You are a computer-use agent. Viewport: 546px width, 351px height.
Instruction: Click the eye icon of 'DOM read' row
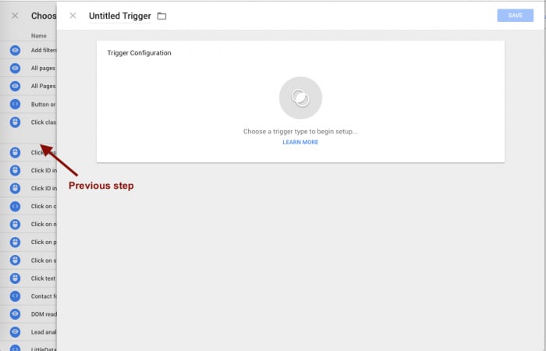coord(15,314)
